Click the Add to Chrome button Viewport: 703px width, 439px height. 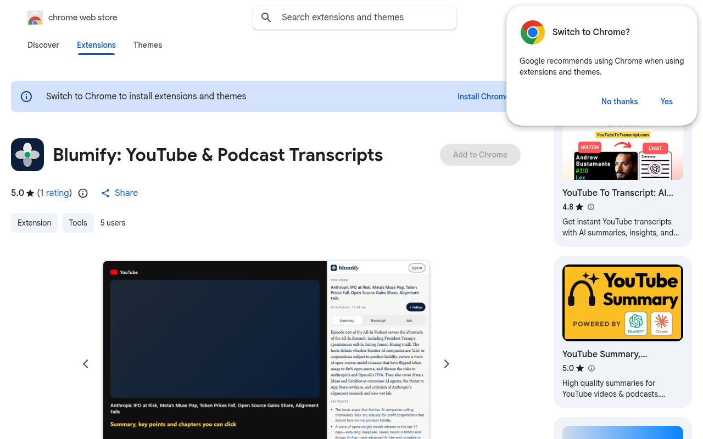click(x=480, y=155)
